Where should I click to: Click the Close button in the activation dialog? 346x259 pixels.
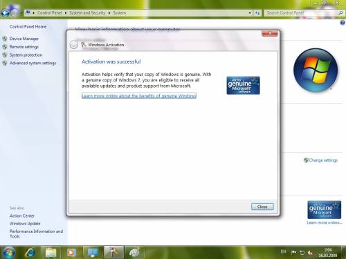[262, 207]
